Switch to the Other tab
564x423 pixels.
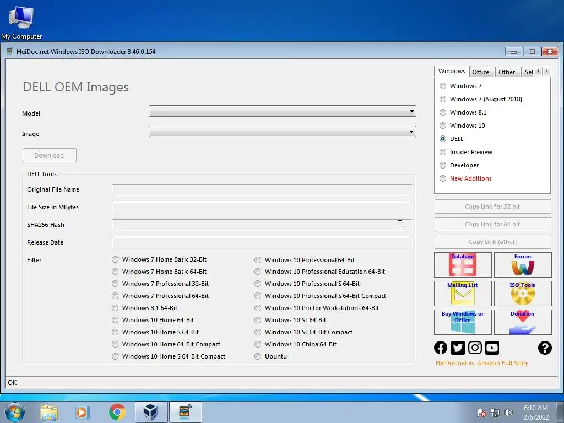[507, 72]
